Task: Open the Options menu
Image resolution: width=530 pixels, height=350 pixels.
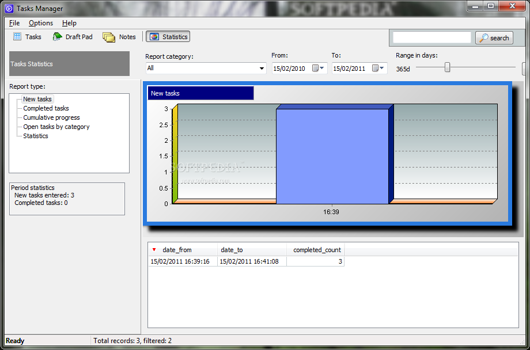Action: point(41,23)
